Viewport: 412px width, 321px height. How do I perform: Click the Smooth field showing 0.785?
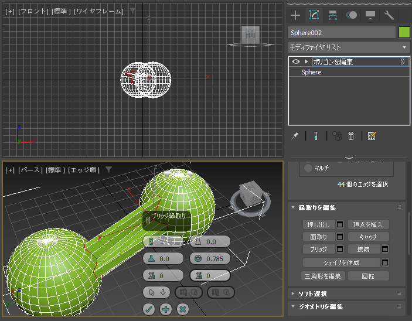coord(210,259)
